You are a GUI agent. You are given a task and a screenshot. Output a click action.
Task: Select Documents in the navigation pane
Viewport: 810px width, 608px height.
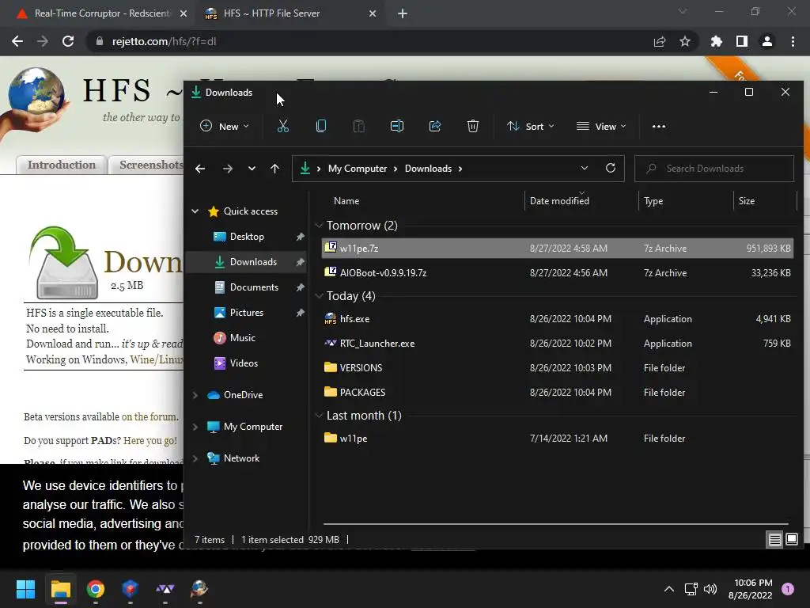254,287
